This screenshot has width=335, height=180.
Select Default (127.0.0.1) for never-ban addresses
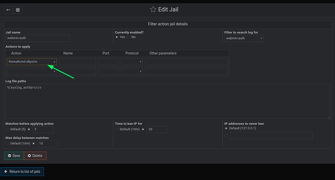click(226, 128)
